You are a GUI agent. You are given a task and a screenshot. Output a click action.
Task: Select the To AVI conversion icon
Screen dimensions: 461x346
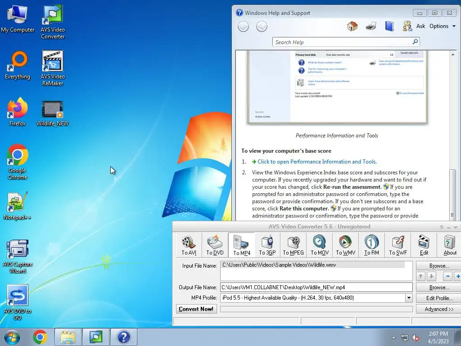[x=189, y=245]
